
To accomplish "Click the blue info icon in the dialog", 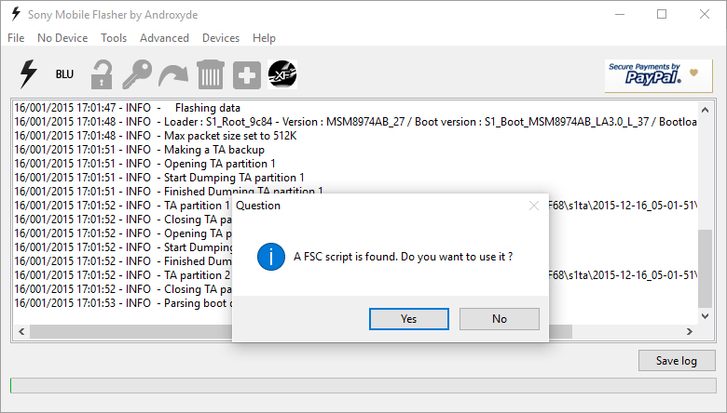I will click(271, 256).
